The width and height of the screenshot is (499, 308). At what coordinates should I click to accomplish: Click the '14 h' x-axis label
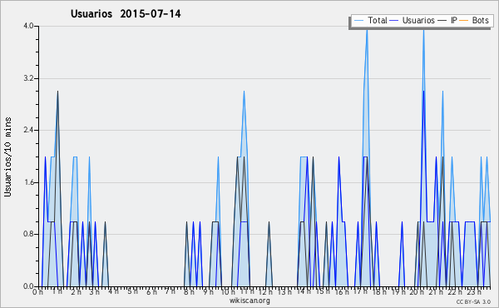304,291
